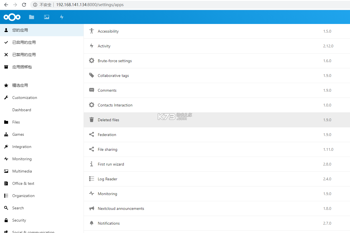Select the Comments app name
This screenshot has height=233, width=350.
point(107,90)
